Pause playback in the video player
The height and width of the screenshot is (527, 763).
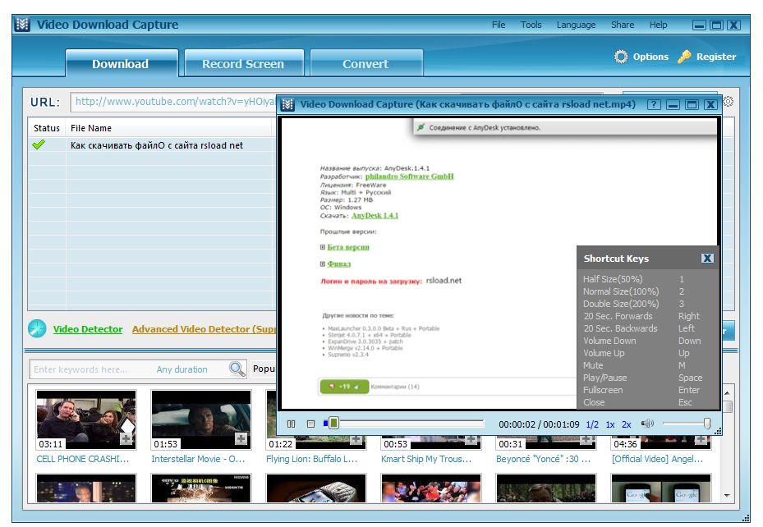click(292, 424)
